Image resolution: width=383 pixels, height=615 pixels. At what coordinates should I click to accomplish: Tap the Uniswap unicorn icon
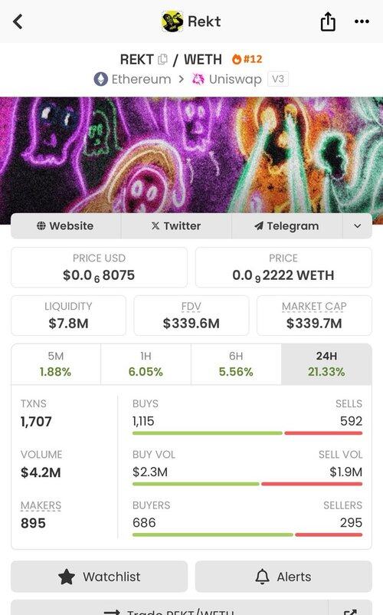198,79
